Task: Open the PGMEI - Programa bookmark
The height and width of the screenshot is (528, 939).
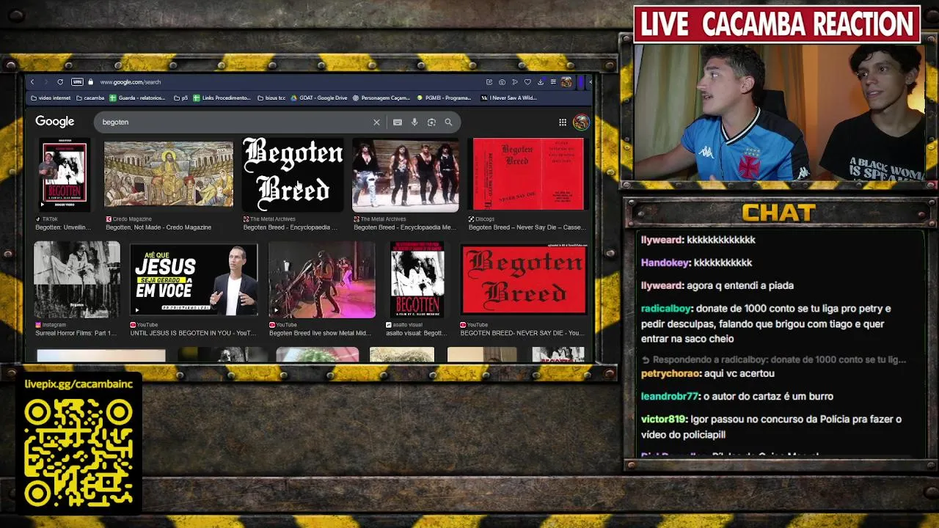Action: 444,98
